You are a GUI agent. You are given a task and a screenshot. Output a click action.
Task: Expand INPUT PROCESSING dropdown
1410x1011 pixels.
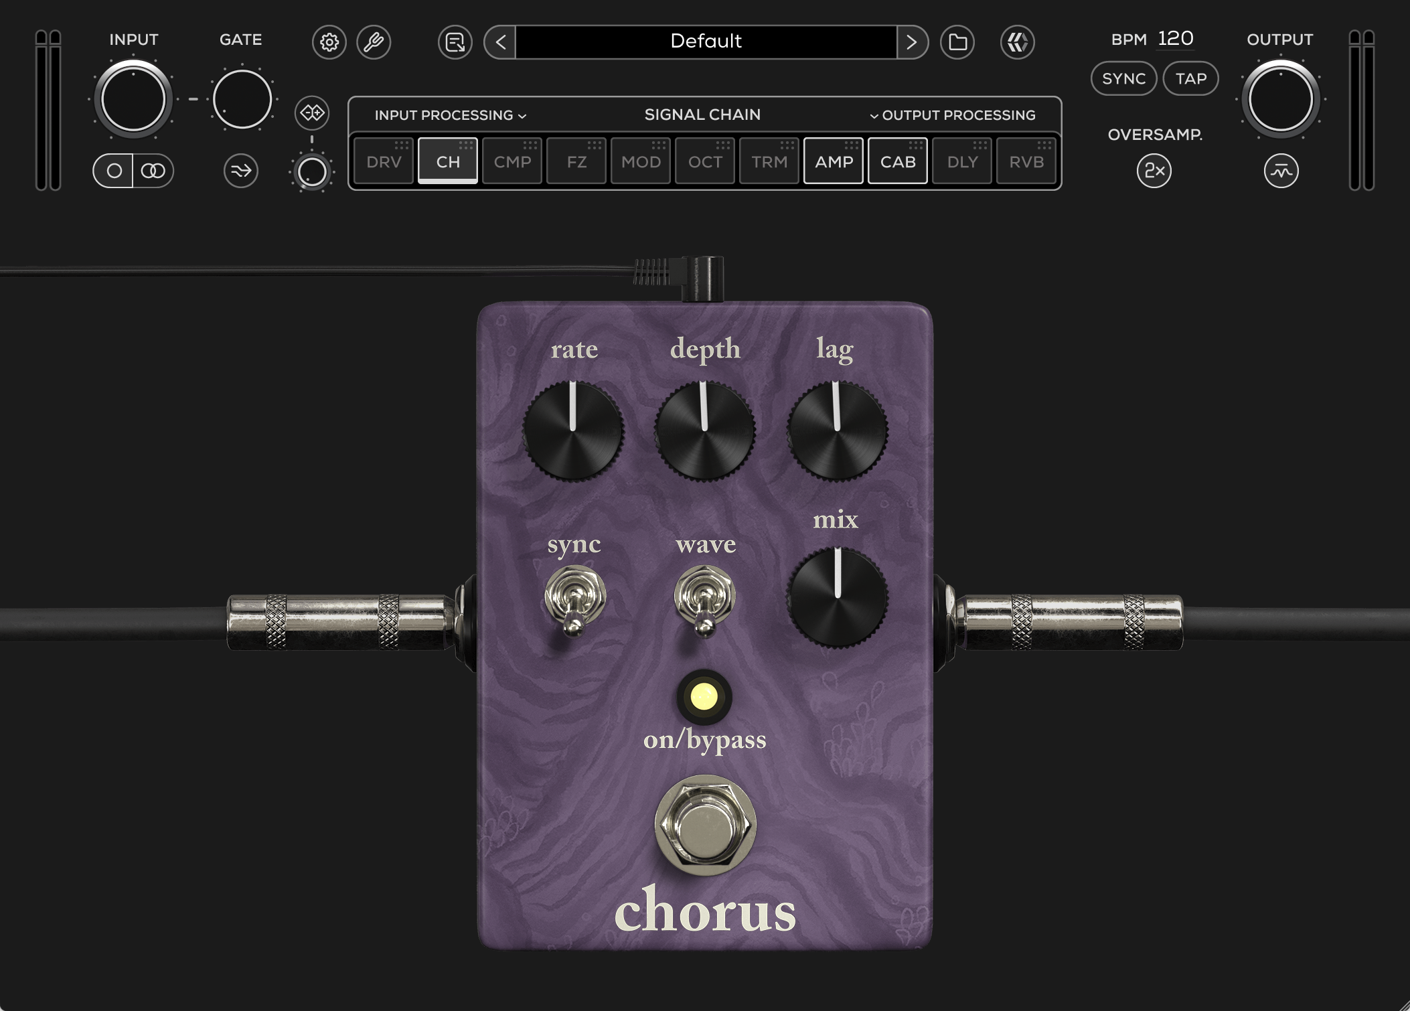coord(451,115)
